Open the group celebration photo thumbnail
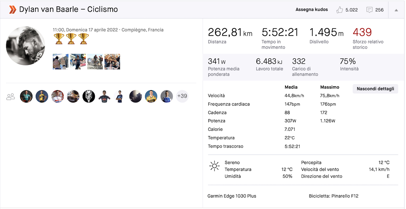Image resolution: width=406 pixels, height=209 pixels. click(x=112, y=61)
